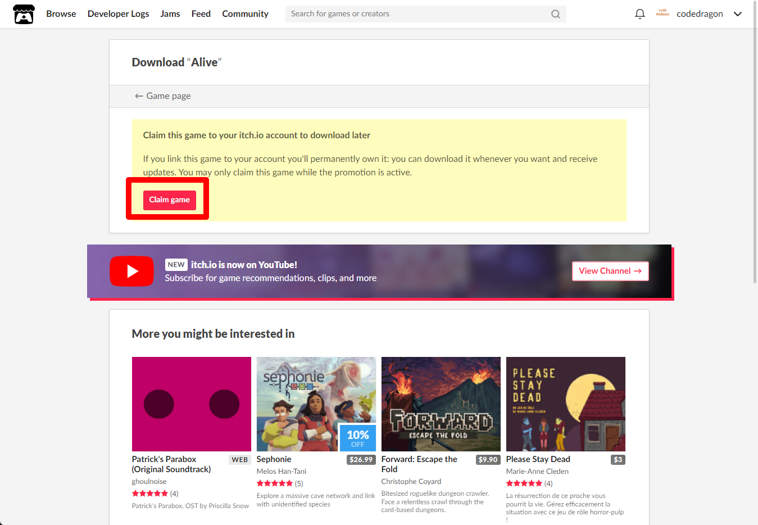The image size is (758, 525).
Task: Click the $26.99 price tag
Action: 361,460
